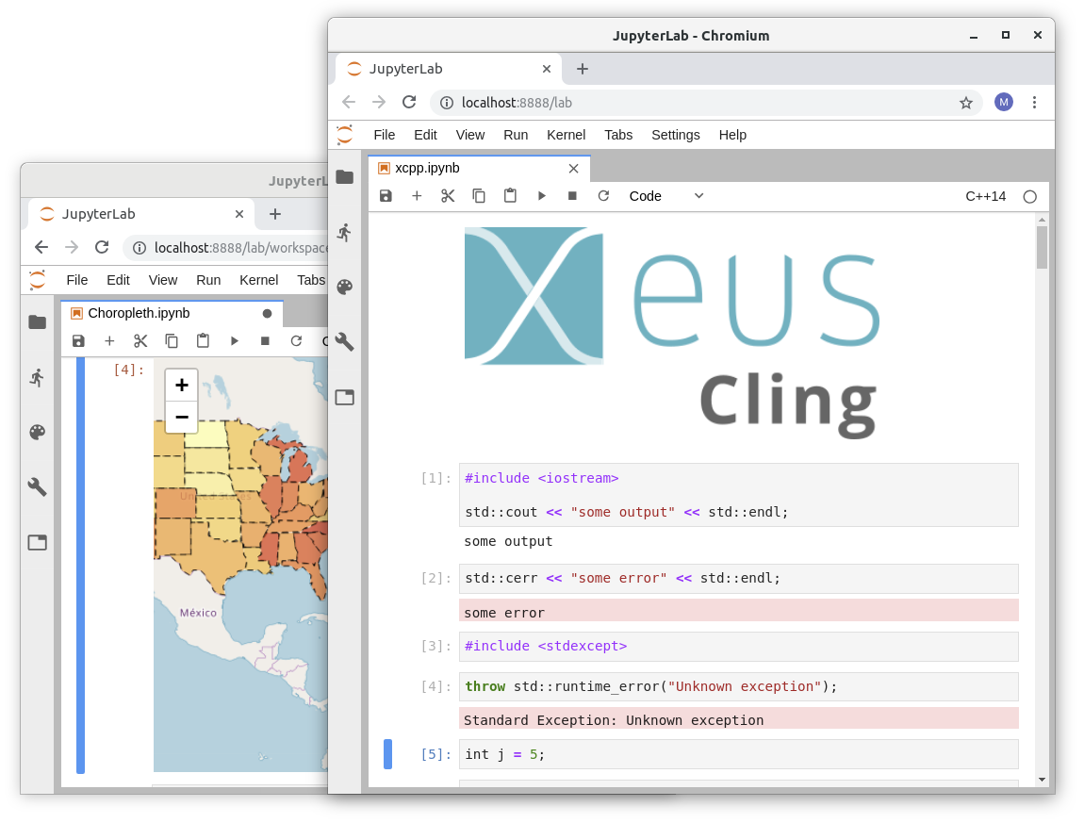1084x823 pixels.
Task: Open the property inspector sidebar panel
Action: pyautogui.click(x=344, y=342)
